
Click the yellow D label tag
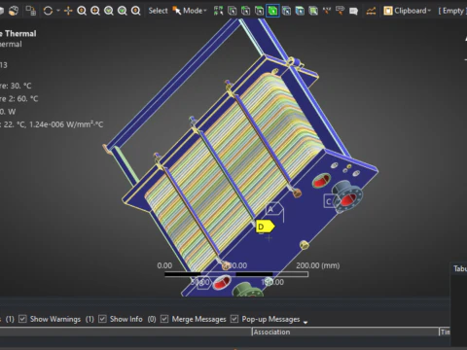[265, 227]
